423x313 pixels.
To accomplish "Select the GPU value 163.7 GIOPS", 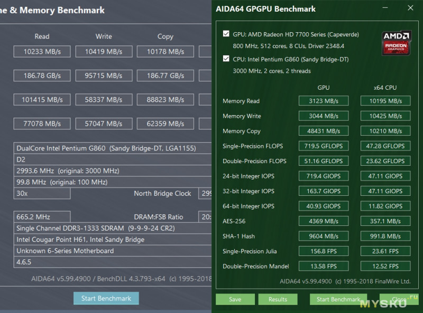I will tap(324, 191).
